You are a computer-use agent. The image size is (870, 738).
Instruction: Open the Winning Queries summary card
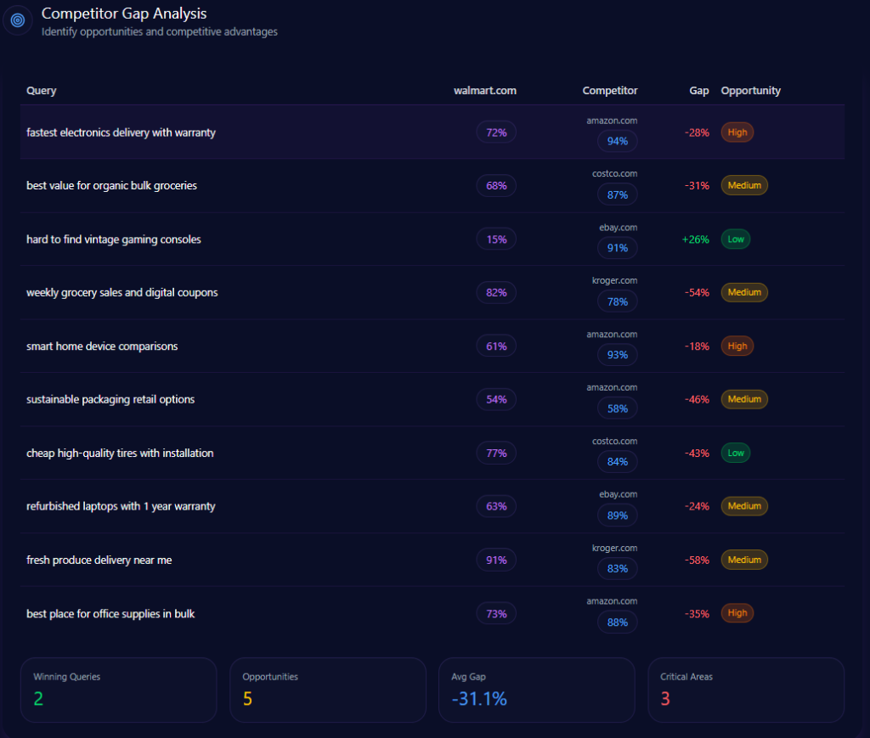(x=118, y=690)
